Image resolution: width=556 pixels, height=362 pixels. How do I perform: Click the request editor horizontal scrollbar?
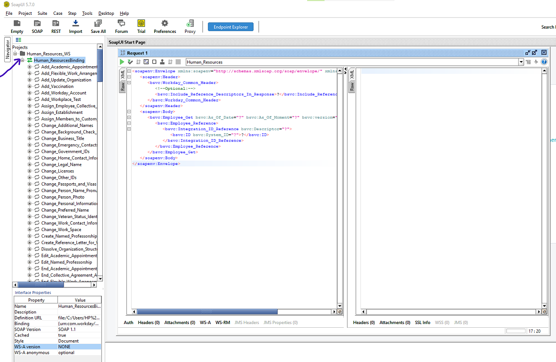click(207, 312)
